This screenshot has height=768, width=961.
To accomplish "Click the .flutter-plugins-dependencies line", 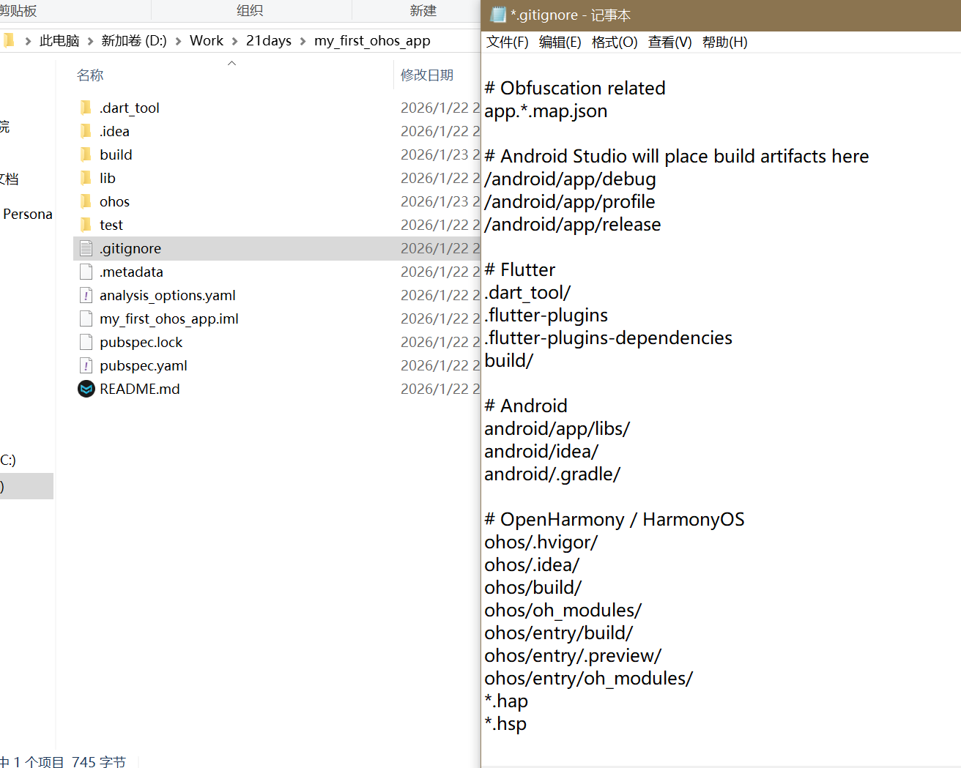I will click(608, 338).
